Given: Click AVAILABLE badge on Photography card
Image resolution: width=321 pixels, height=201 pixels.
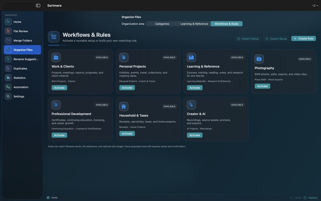Looking at the screenshot, I should (x=305, y=59).
